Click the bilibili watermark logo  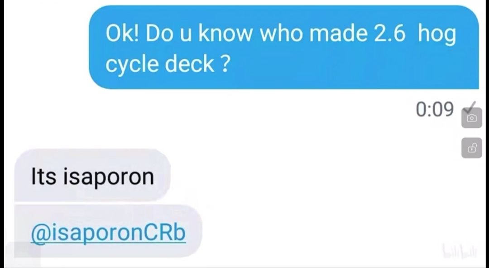[460, 250]
